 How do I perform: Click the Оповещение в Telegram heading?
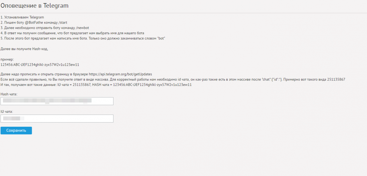coord(35,6)
